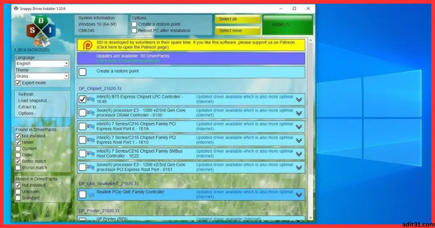Check PCI Express Root Port 1 - 1E10 driver
This screenshot has height=228, width=435.
pyautogui.click(x=83, y=140)
